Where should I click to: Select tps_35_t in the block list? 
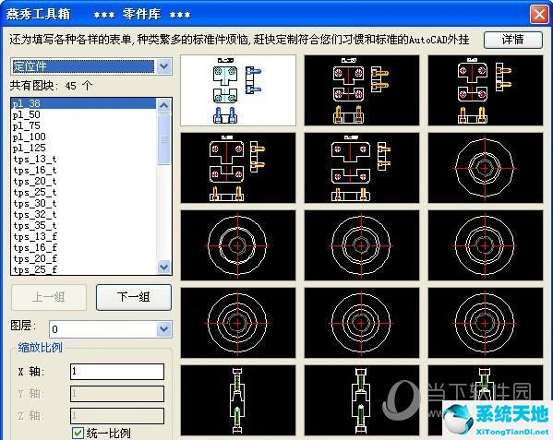click(84, 225)
